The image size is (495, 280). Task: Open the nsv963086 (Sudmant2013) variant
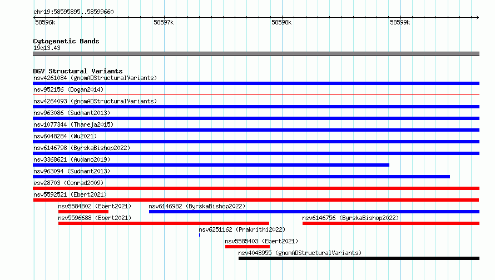click(72, 113)
